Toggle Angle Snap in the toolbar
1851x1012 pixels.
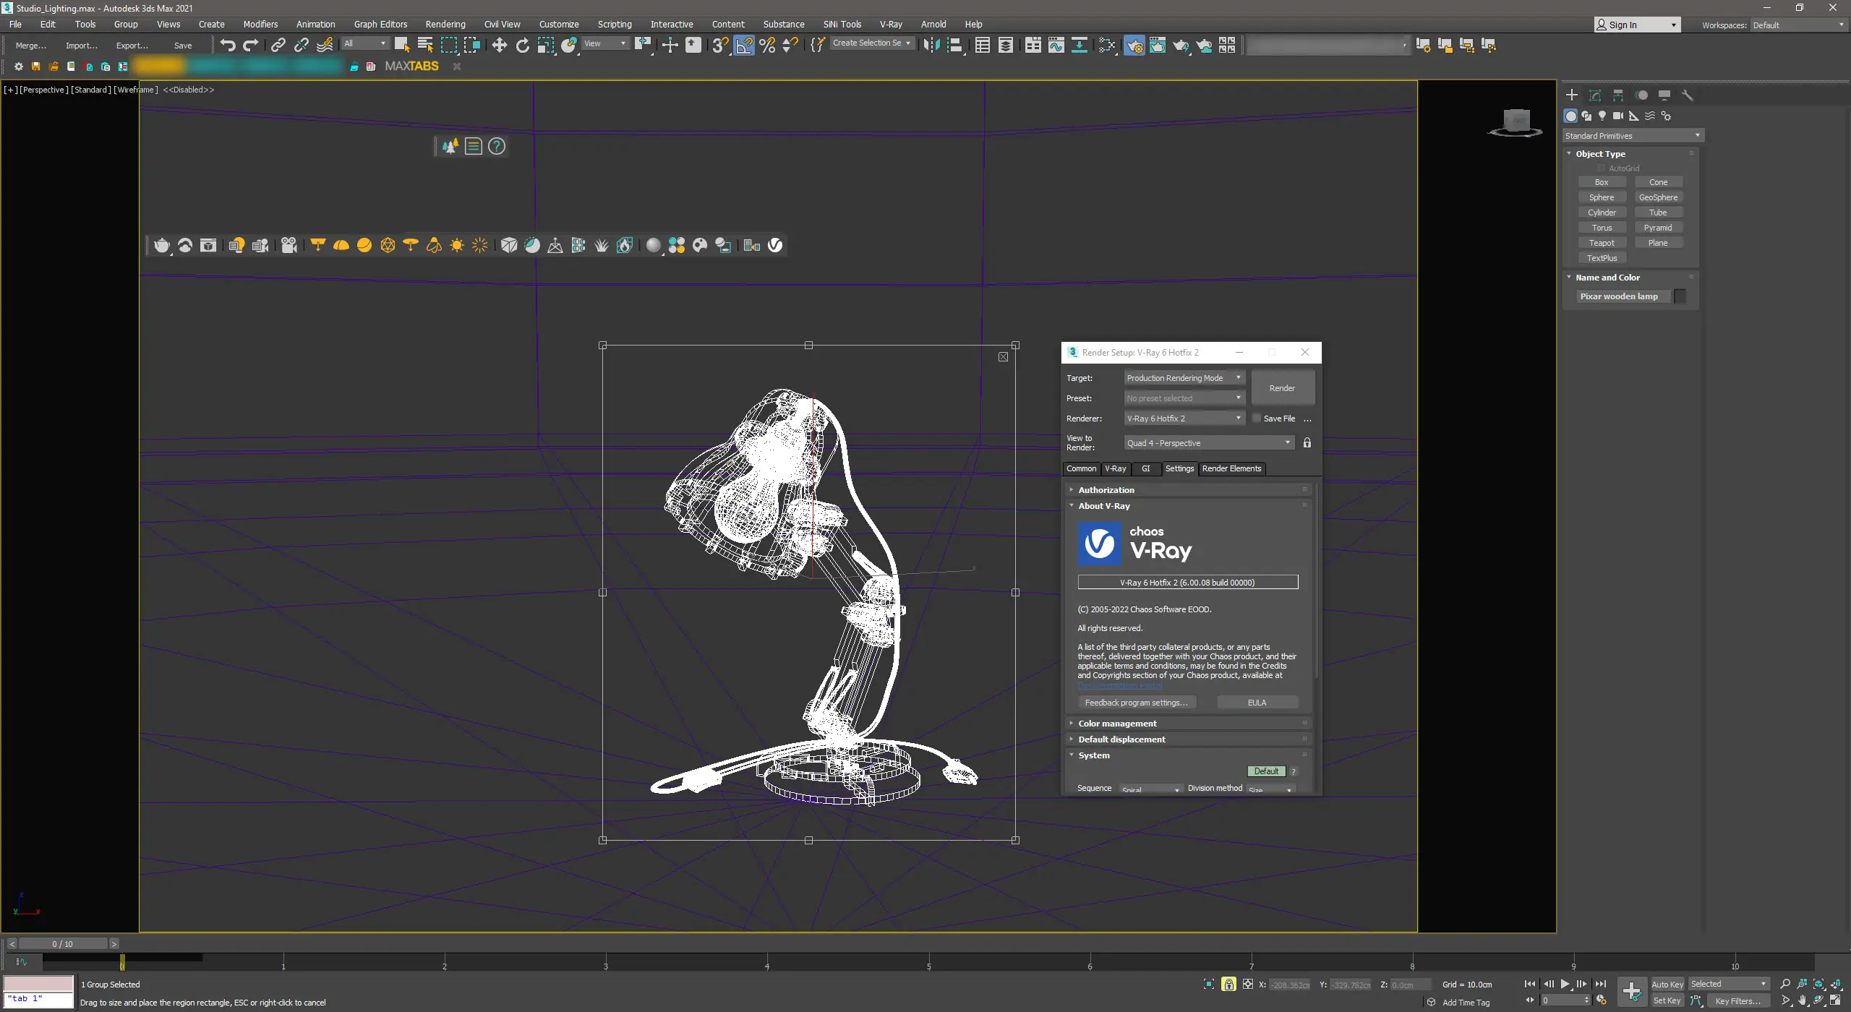point(744,45)
